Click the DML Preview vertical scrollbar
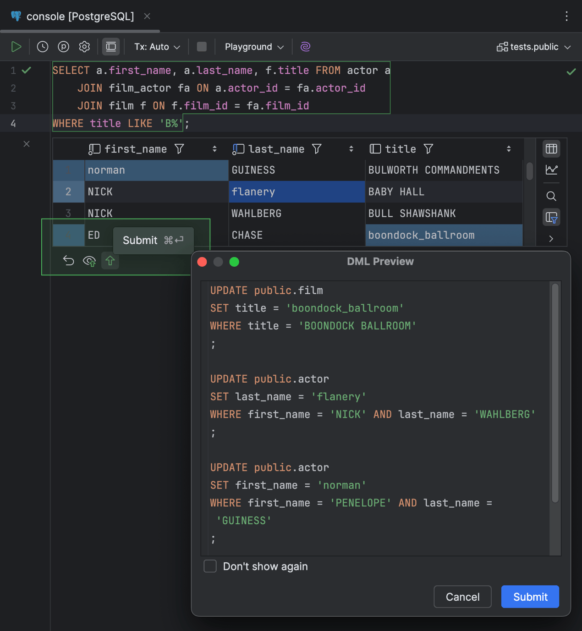 click(555, 393)
